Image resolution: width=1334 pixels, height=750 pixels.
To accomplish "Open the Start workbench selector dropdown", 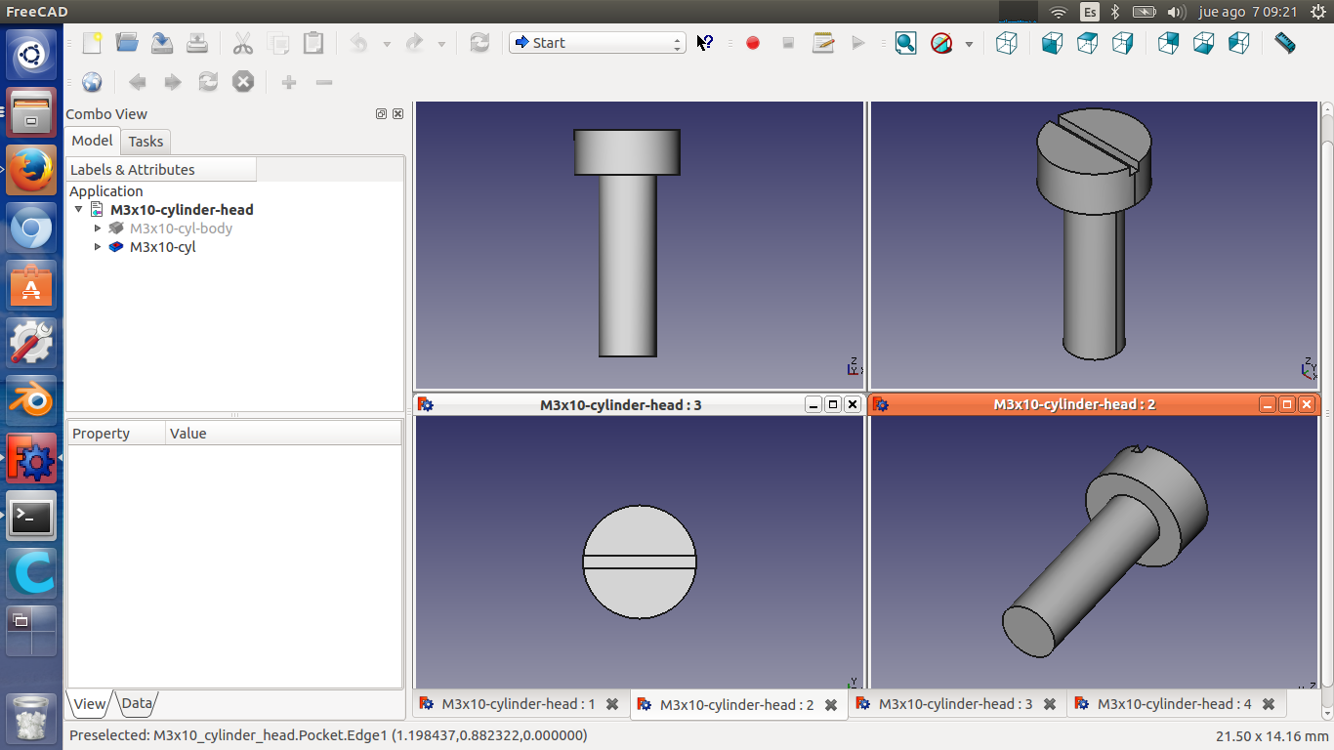I will click(597, 43).
